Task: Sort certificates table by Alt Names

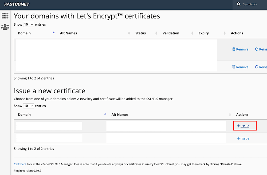Action: (x=68, y=33)
